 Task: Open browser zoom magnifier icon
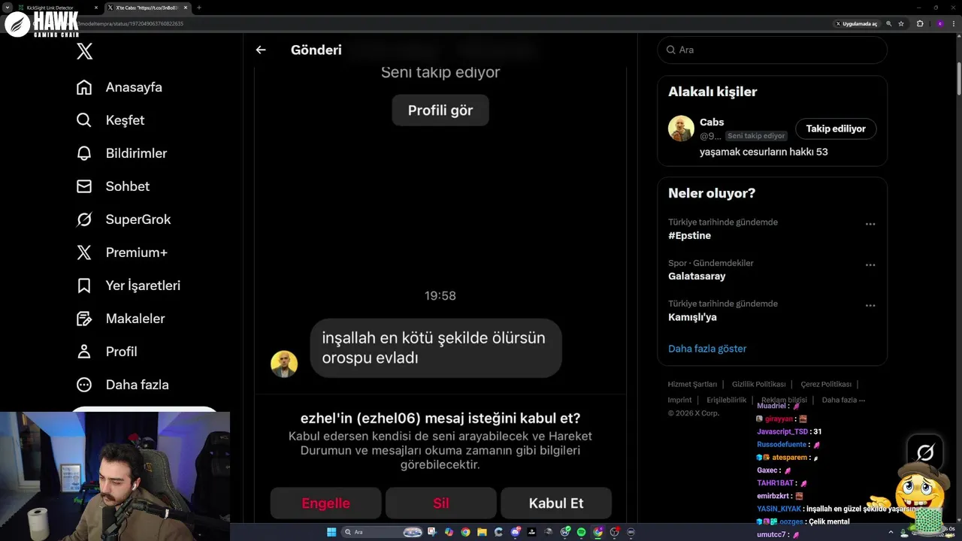click(889, 23)
